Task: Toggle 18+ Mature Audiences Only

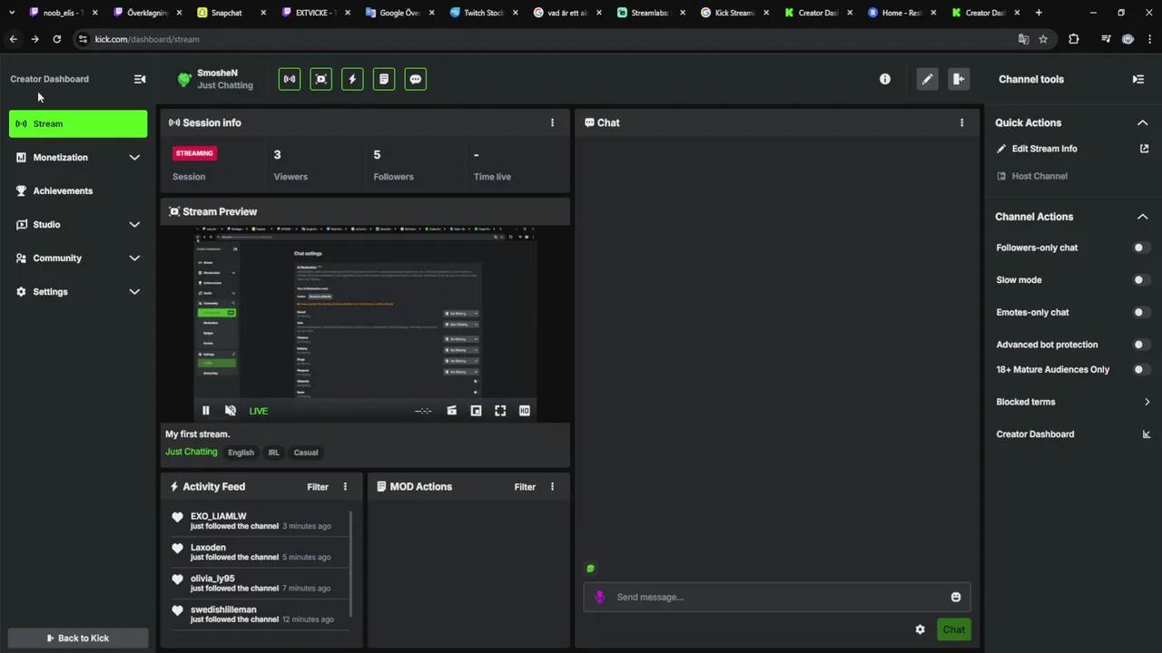Action: click(1142, 369)
